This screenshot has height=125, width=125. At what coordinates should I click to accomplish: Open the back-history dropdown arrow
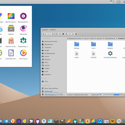(45, 34)
